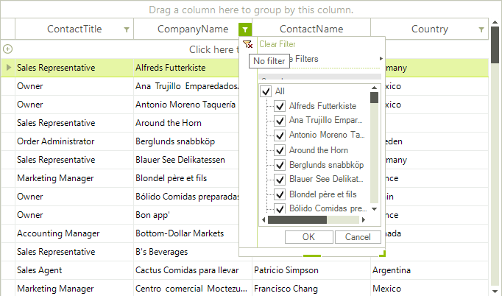
Task: Click the filter list vertical scrollbar thumb
Action: (x=374, y=98)
